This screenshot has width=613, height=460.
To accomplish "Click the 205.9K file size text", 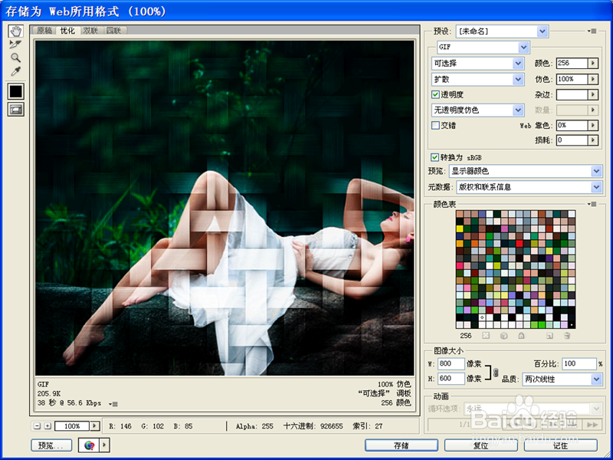I will tap(49, 393).
